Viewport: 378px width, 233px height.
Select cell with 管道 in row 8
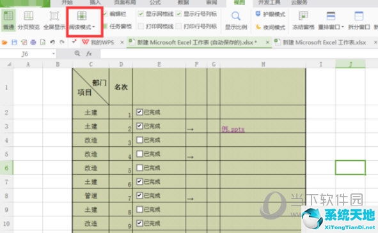click(91, 195)
